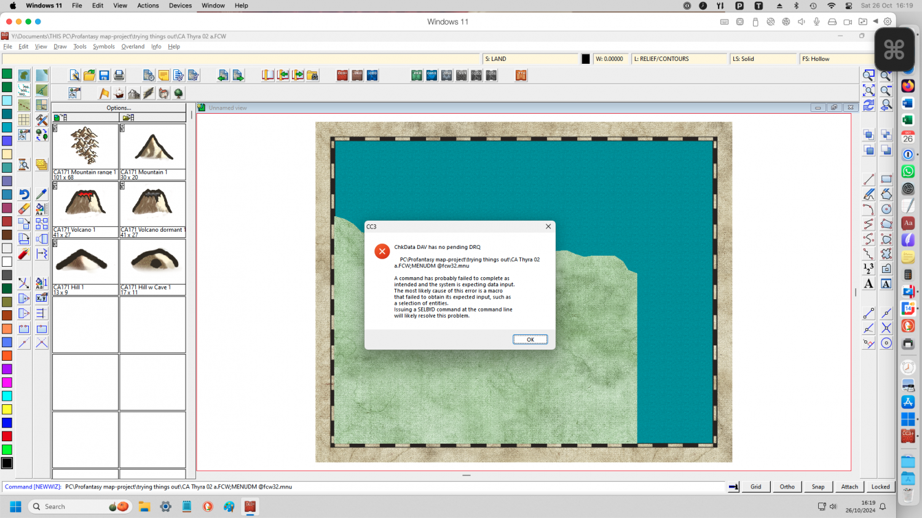Image resolution: width=922 pixels, height=518 pixels.
Task: Open the LS: Solid line style selector
Action: [763, 59]
